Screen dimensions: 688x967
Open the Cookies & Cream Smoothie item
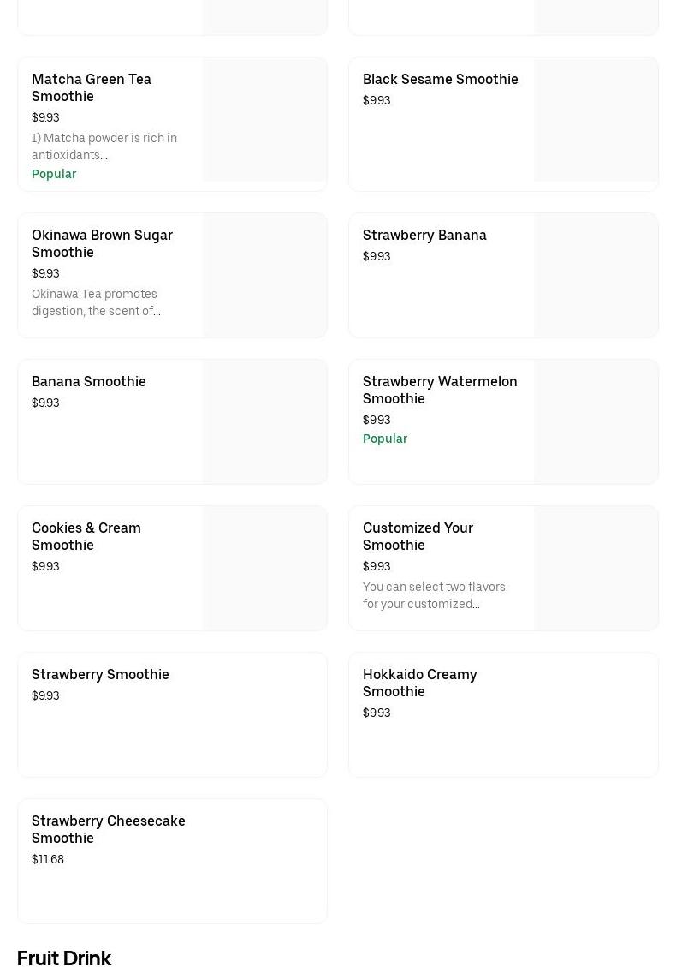[x=86, y=536]
